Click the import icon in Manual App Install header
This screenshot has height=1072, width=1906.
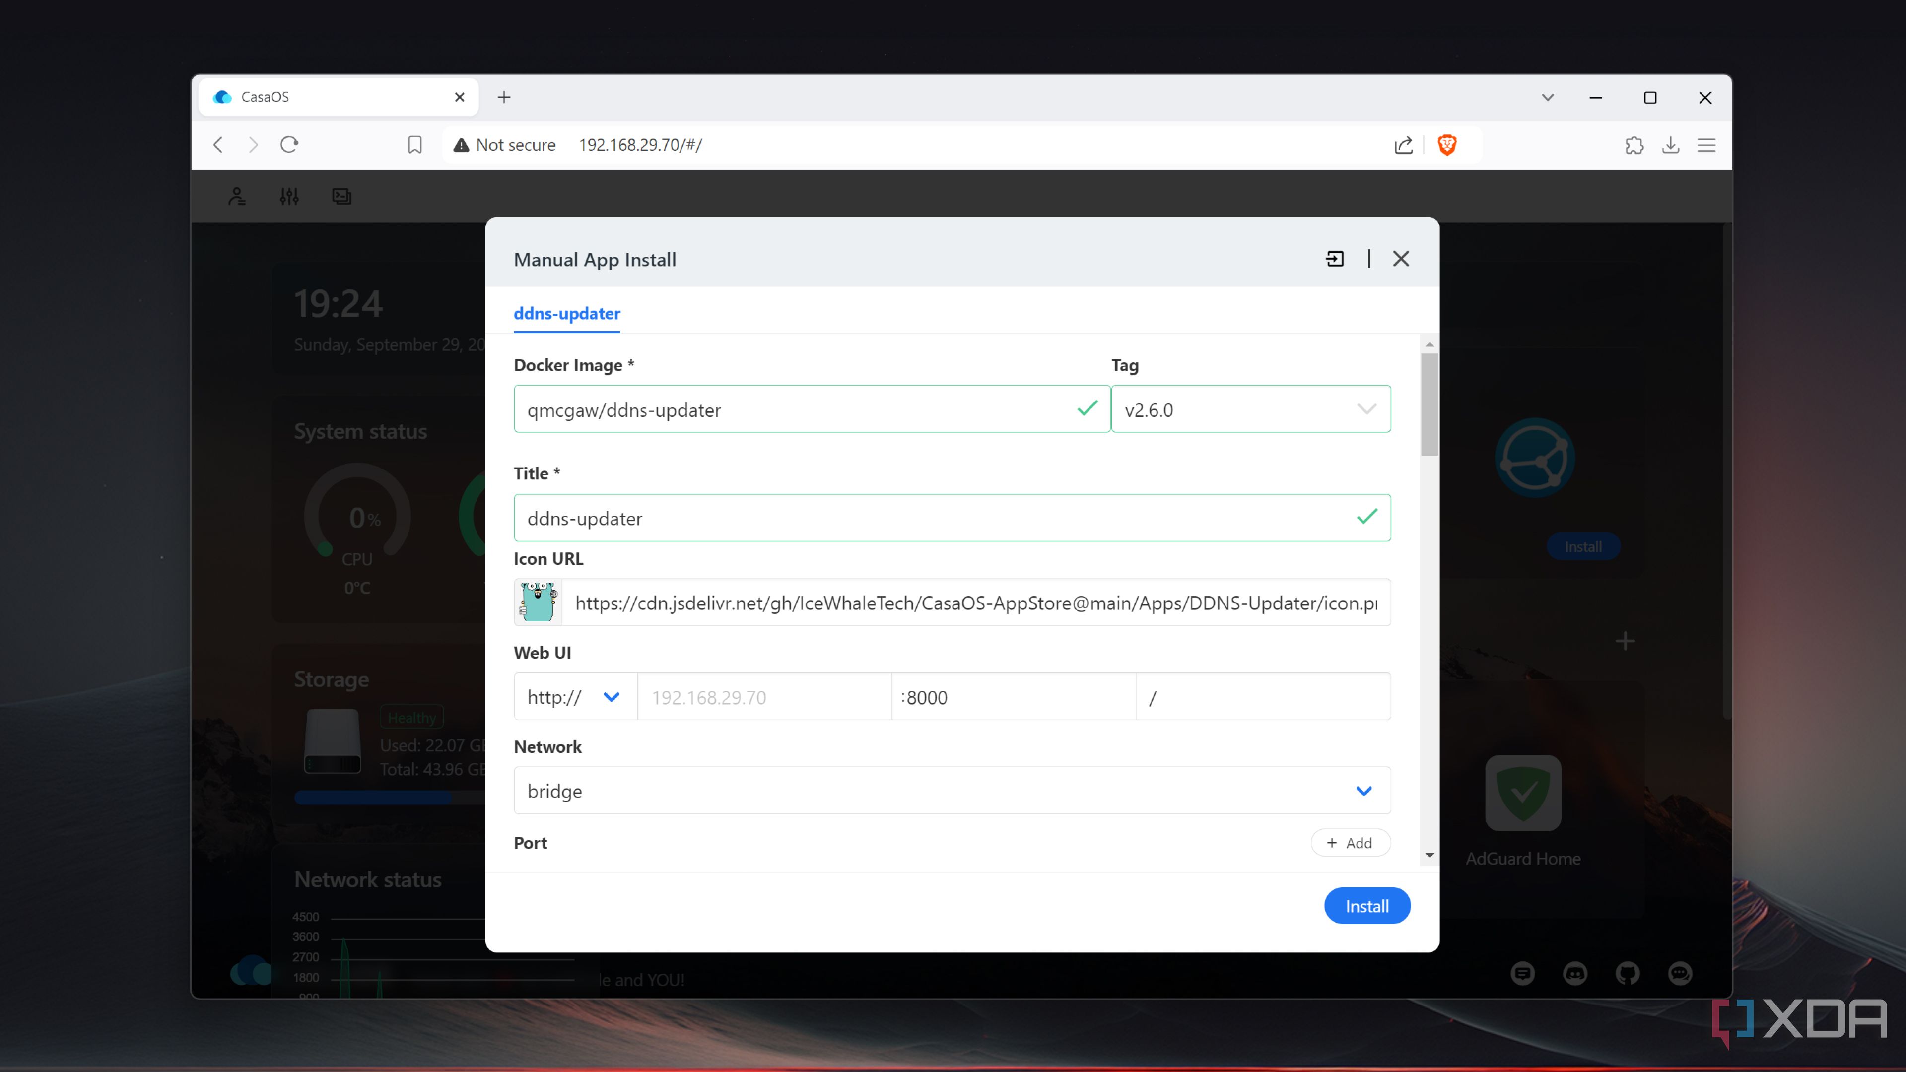point(1335,259)
